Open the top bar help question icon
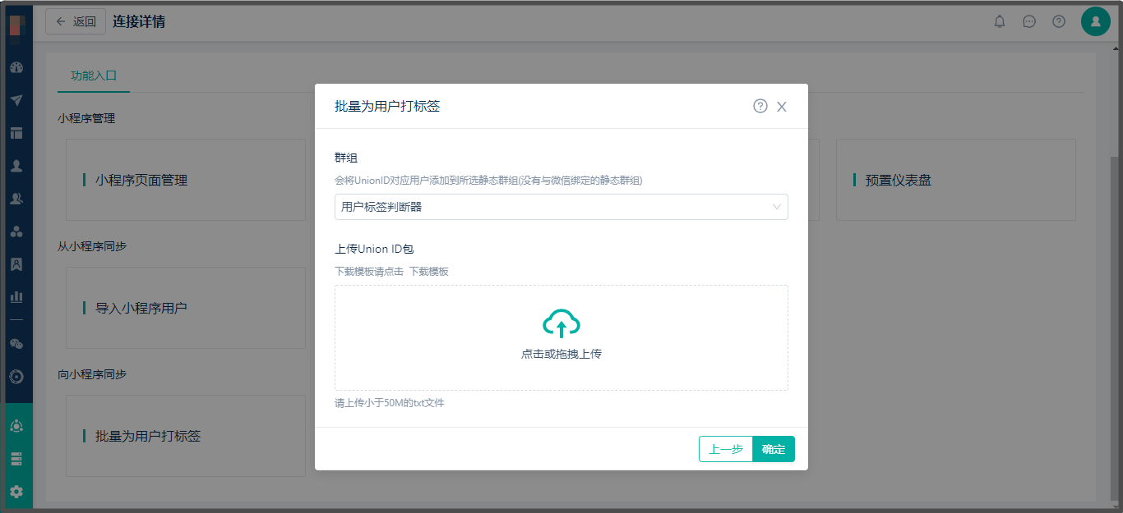 1059,21
